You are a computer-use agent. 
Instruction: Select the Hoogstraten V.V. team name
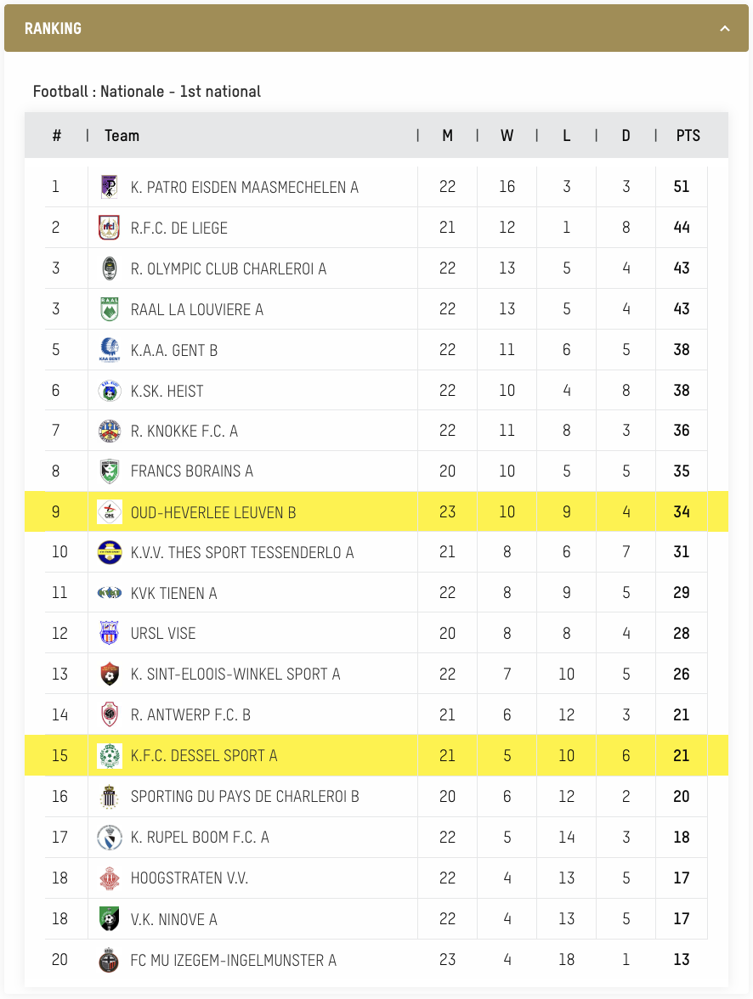pos(190,878)
